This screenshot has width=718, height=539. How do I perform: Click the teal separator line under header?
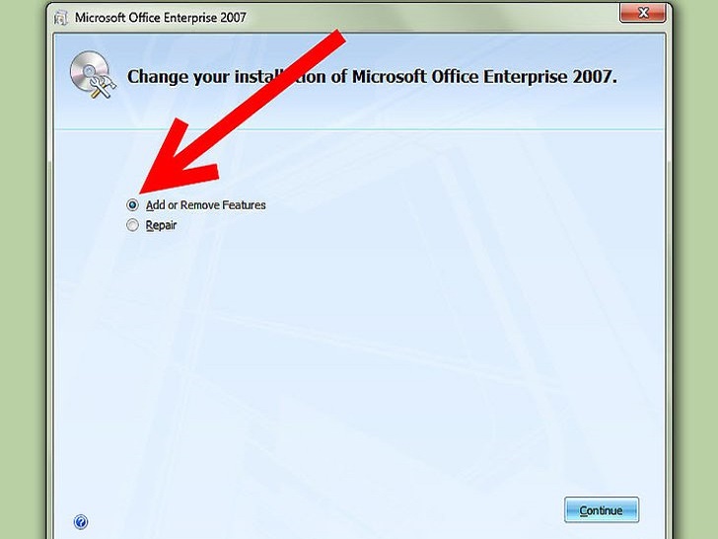tap(359, 129)
